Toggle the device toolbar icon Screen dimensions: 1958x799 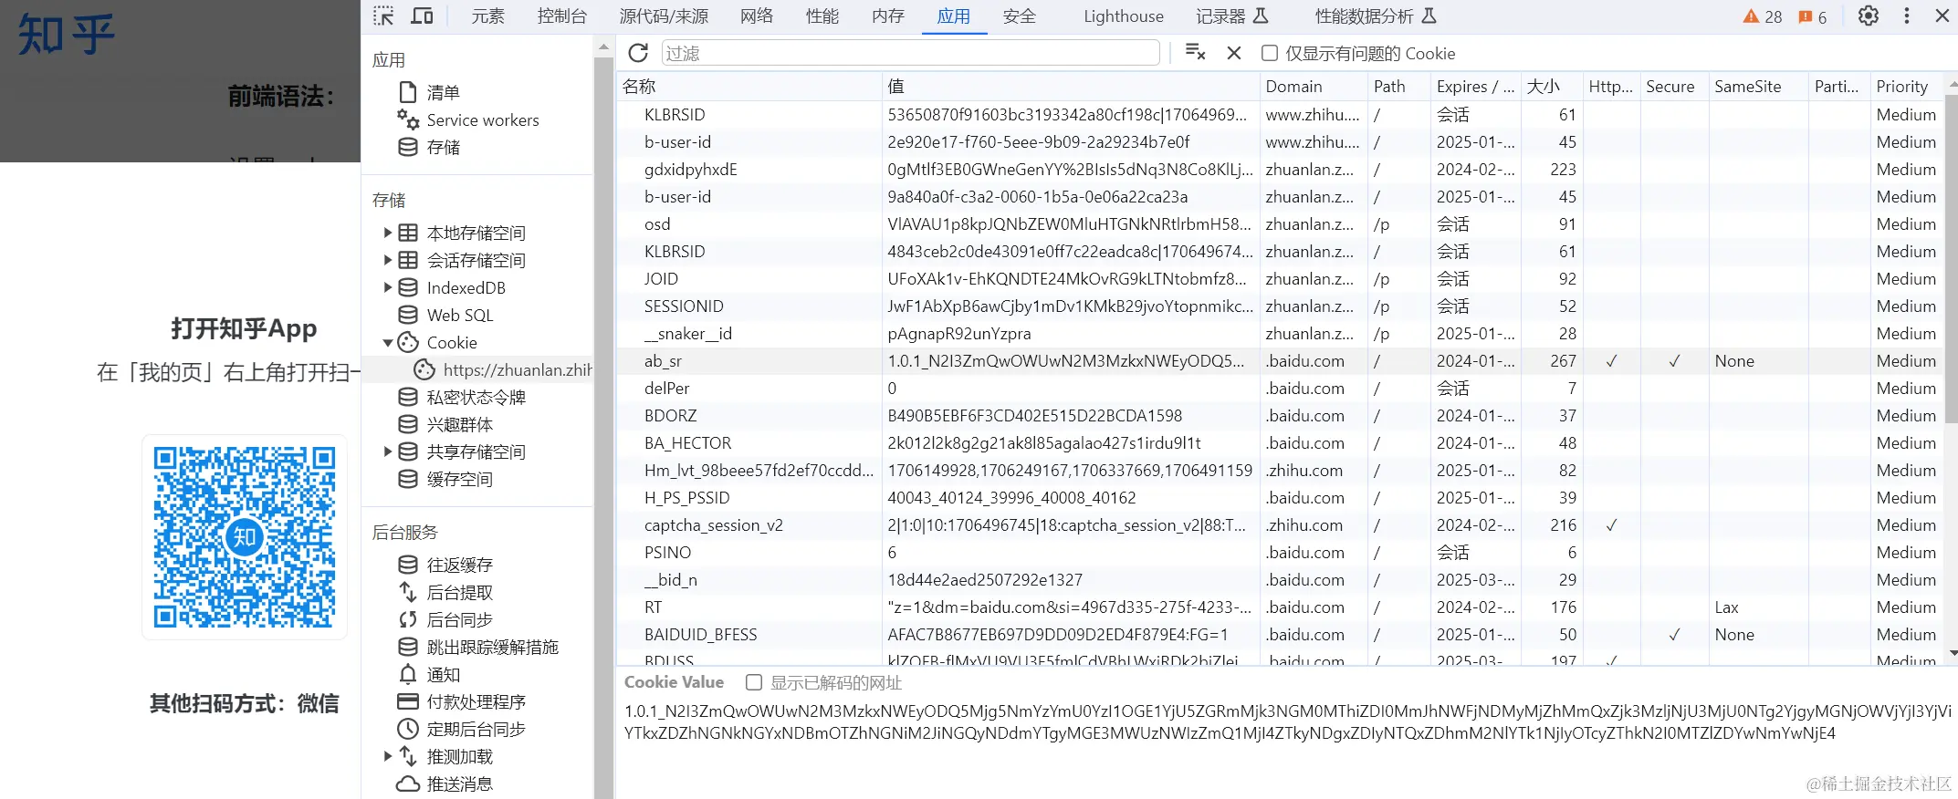point(422,16)
